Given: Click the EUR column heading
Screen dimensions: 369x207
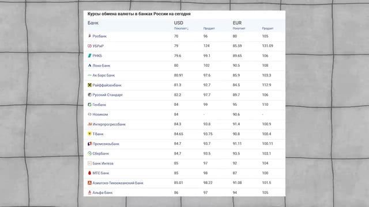Looking at the screenshot, I should (237, 23).
